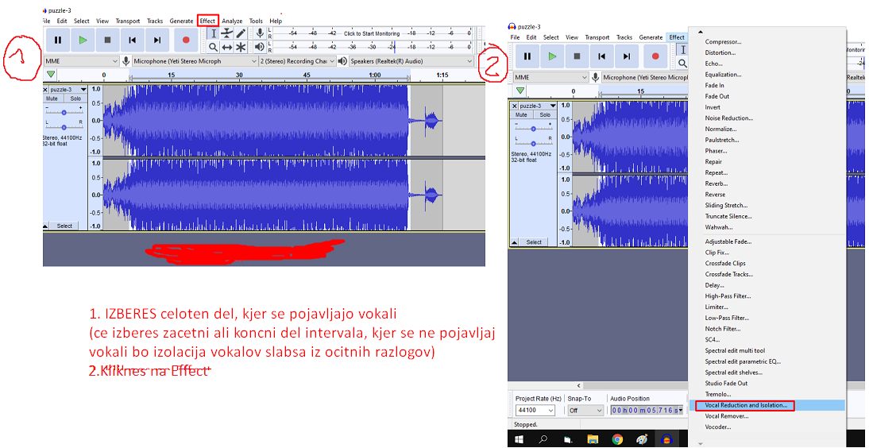Select the Zoom magnifier tool in left window

tap(213, 48)
